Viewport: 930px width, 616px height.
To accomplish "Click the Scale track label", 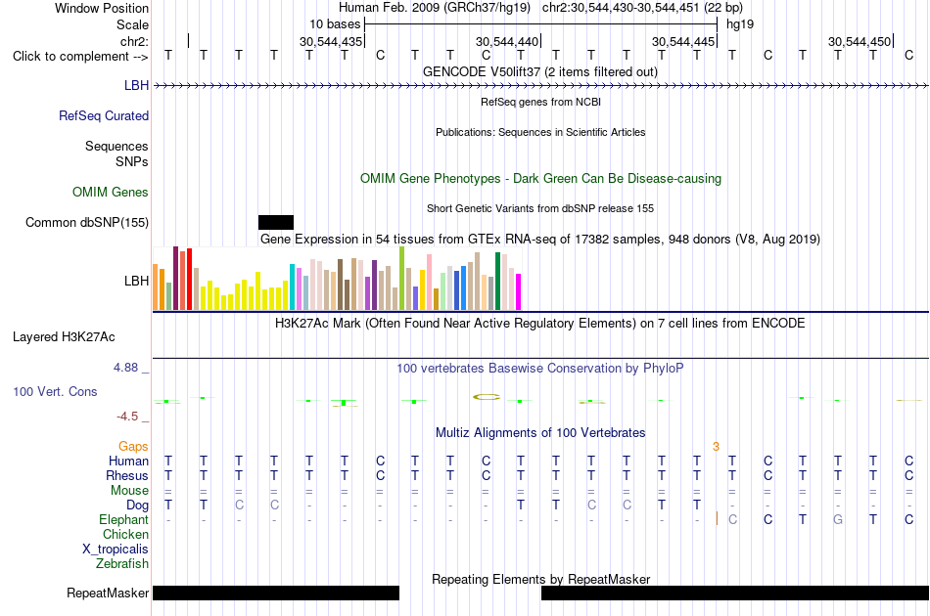I will [132, 24].
